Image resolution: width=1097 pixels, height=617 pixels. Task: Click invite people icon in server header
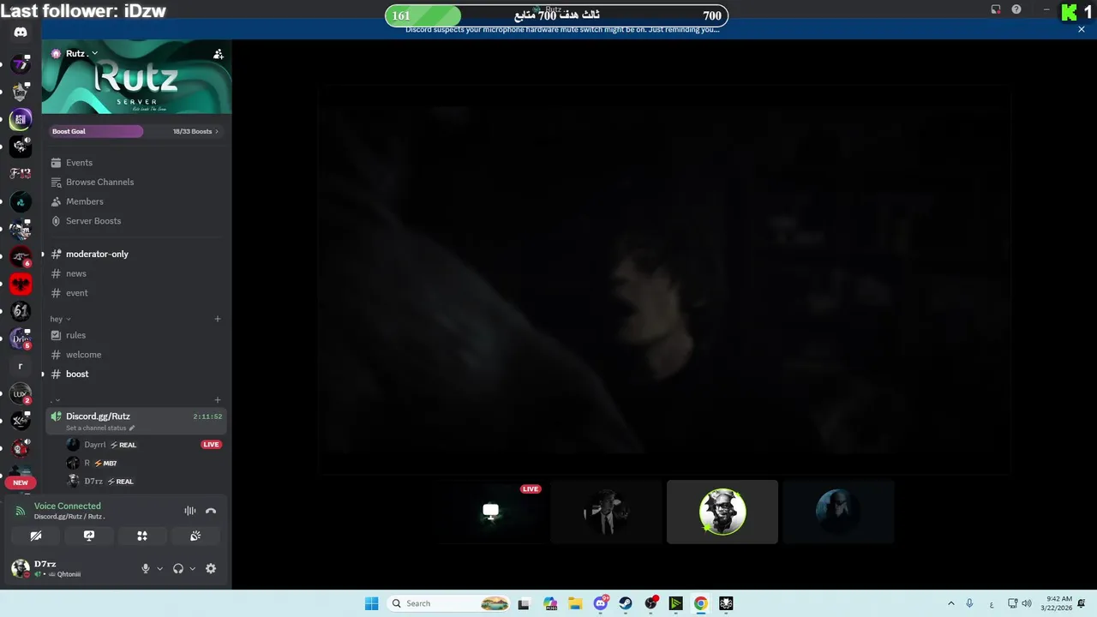coord(219,54)
